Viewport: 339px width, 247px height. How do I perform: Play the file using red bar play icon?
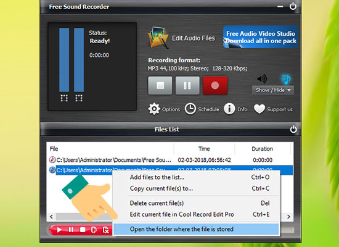[x=59, y=230]
